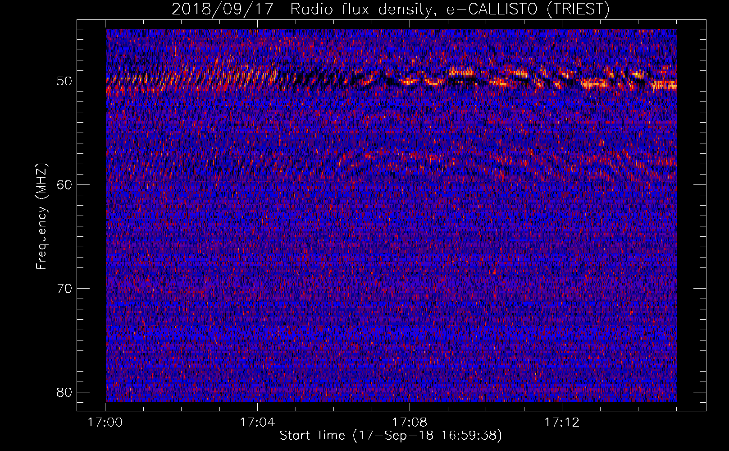Click the 17:08 time tick label
The image size is (729, 451).
[x=410, y=423]
